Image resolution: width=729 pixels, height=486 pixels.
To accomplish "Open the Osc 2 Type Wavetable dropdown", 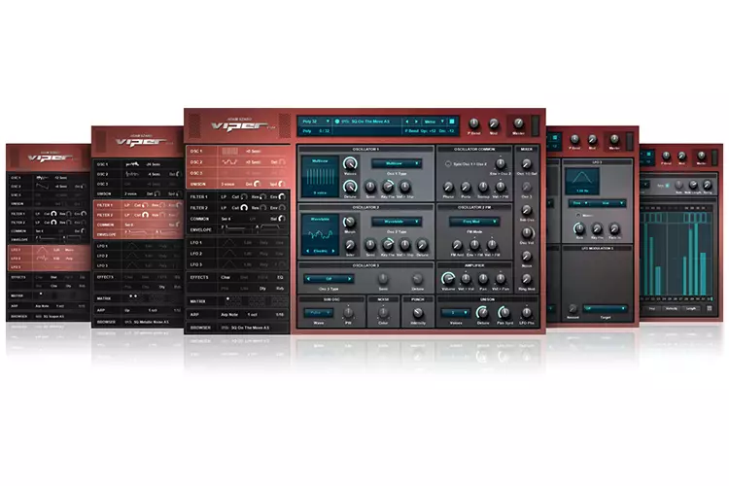I will (x=397, y=222).
